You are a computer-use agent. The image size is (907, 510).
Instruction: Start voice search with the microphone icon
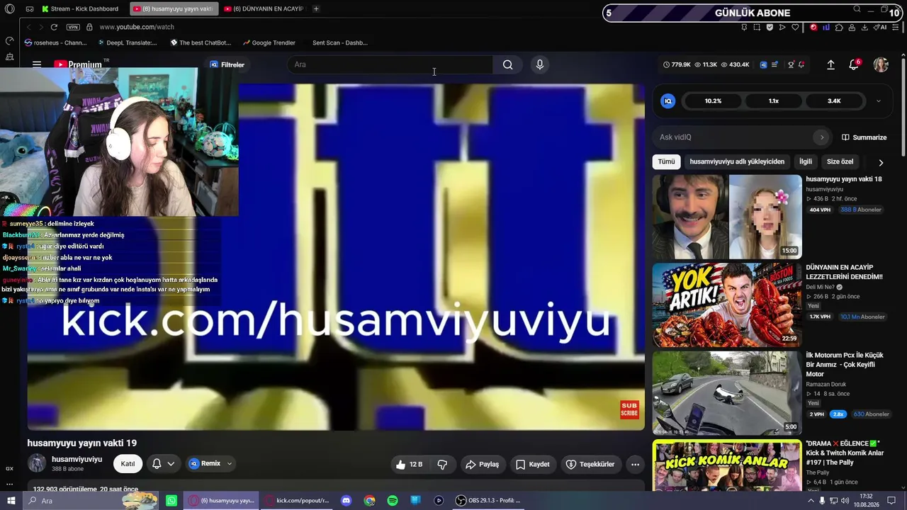point(540,64)
